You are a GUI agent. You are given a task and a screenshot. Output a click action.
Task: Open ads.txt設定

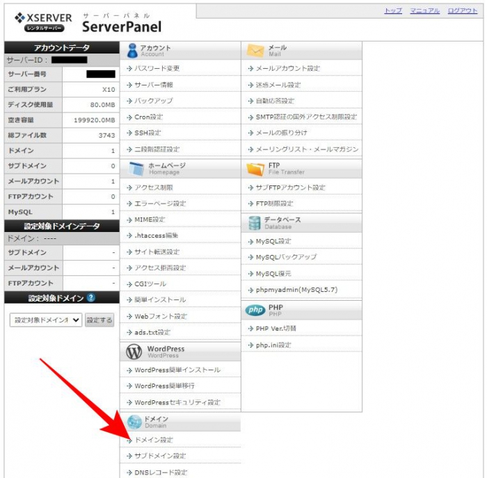coord(152,332)
